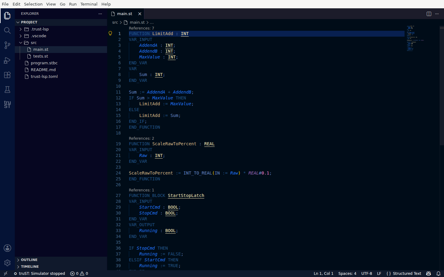The height and width of the screenshot is (277, 444).
Task: Click the vertical editor scrollbar
Action: tap(442, 86)
